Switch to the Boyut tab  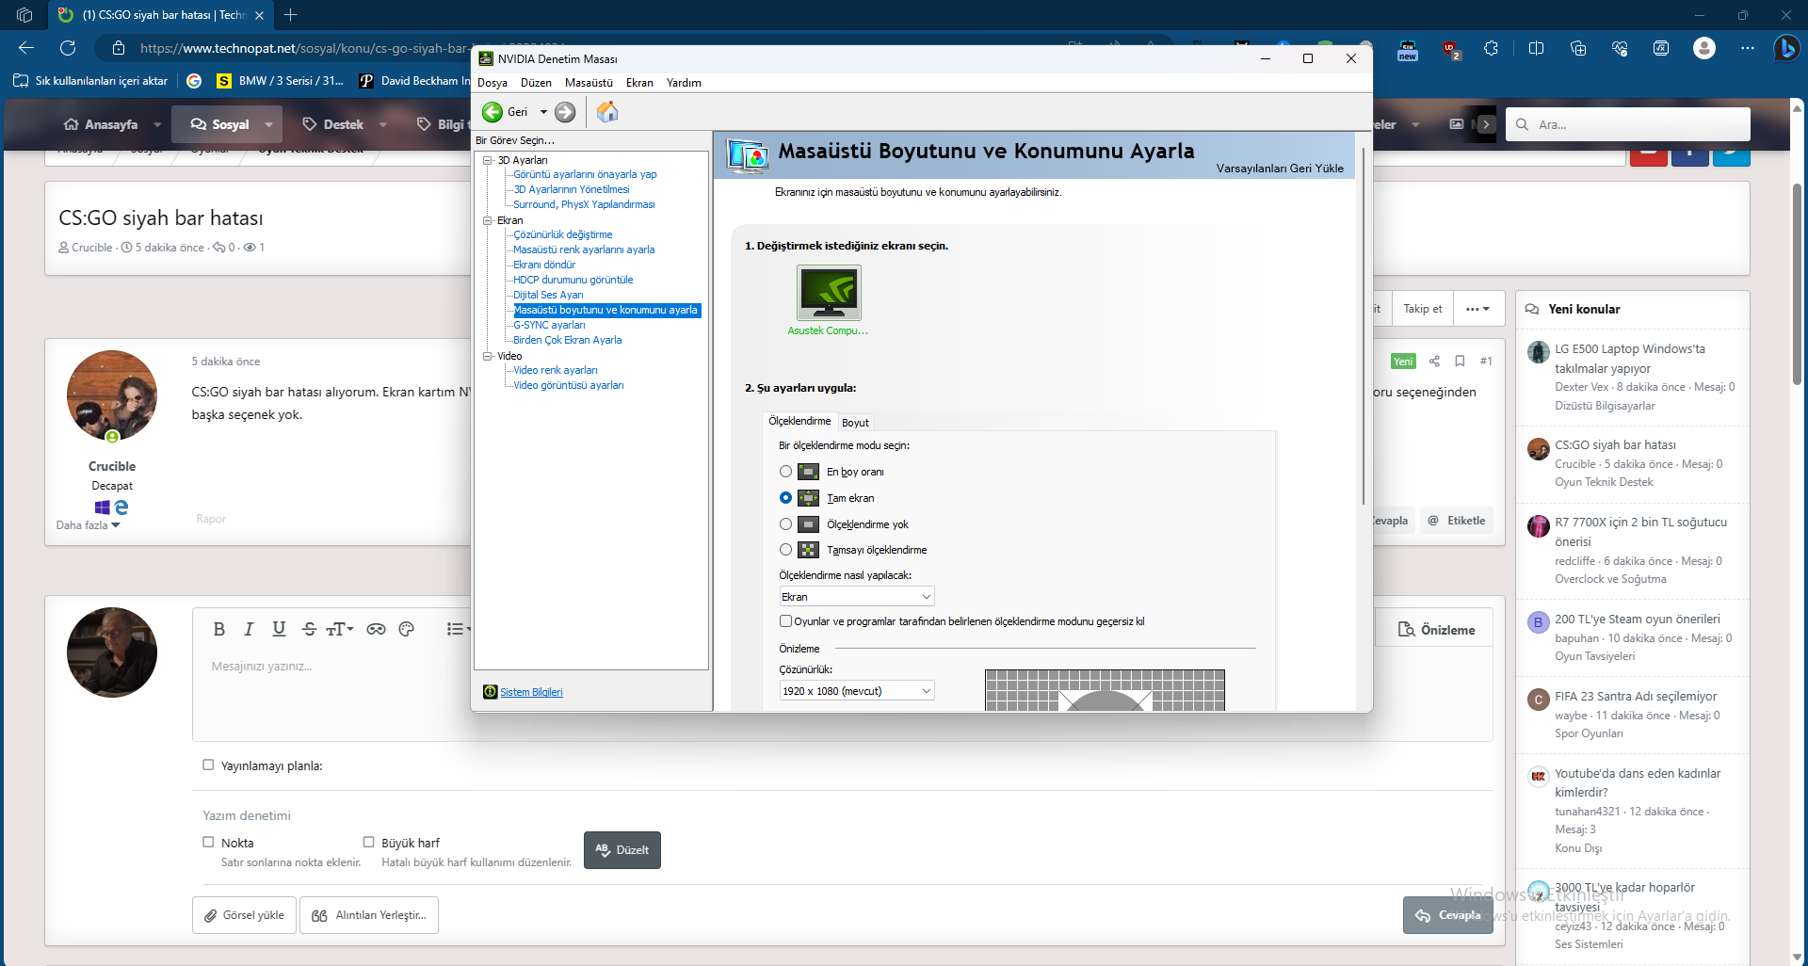pyautogui.click(x=855, y=423)
